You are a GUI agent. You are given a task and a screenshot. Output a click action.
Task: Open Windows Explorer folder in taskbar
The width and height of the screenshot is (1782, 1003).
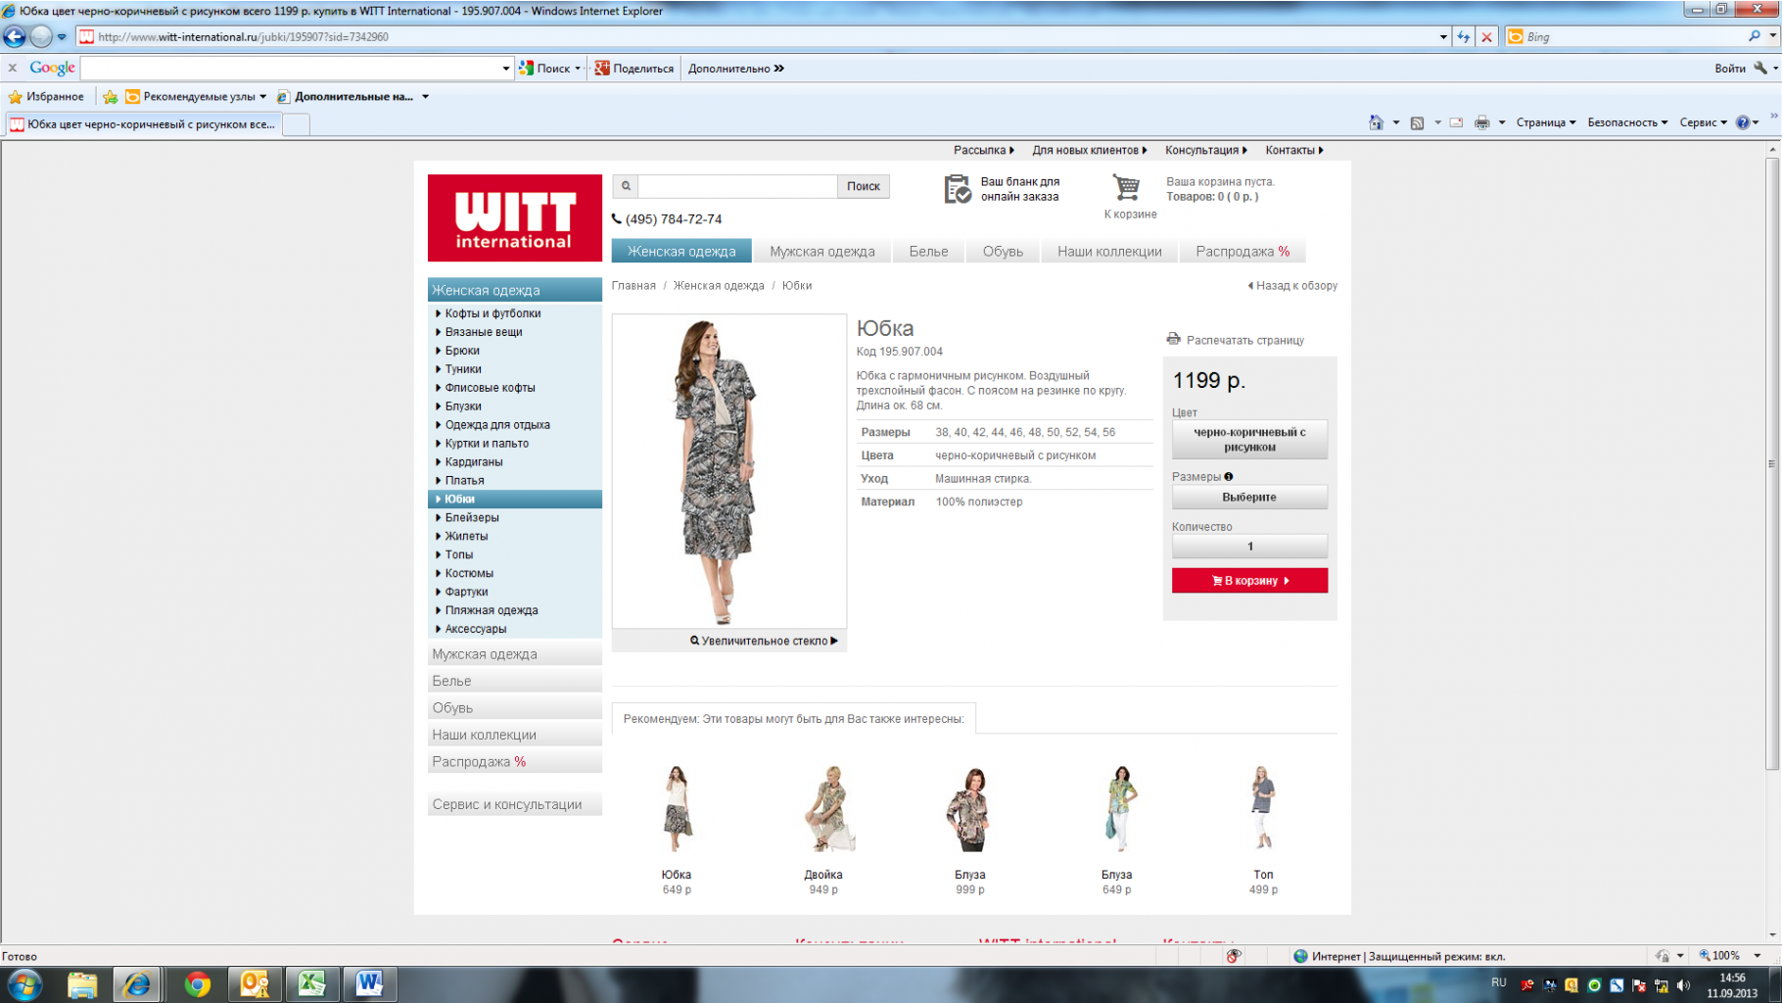tap(82, 984)
